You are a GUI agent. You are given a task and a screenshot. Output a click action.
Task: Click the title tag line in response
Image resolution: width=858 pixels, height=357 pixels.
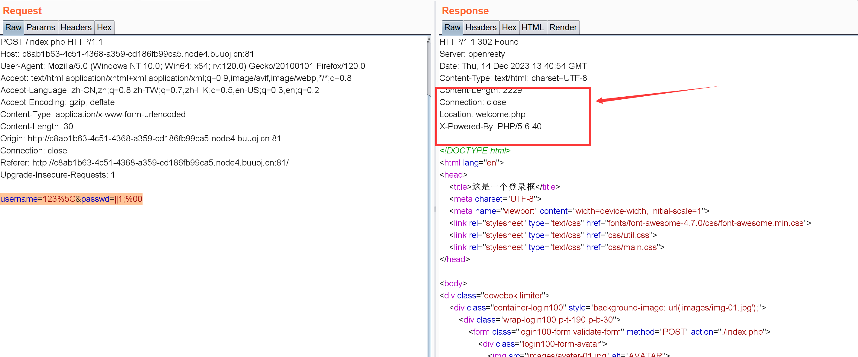pos(504,187)
